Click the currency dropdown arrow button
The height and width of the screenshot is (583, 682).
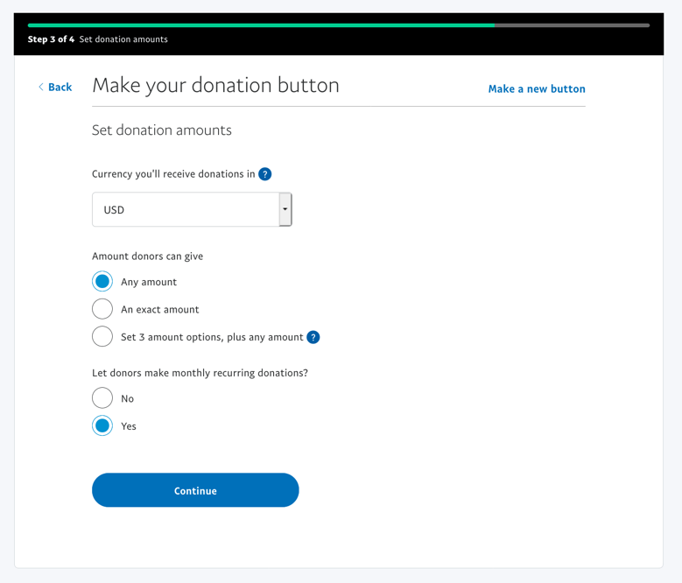pyautogui.click(x=285, y=210)
